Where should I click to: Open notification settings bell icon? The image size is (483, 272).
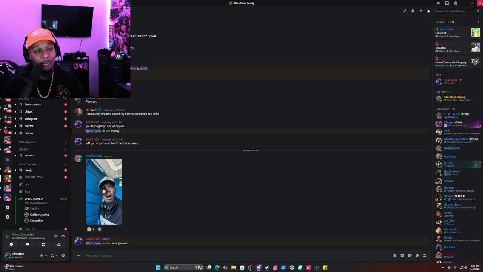tap(413, 11)
